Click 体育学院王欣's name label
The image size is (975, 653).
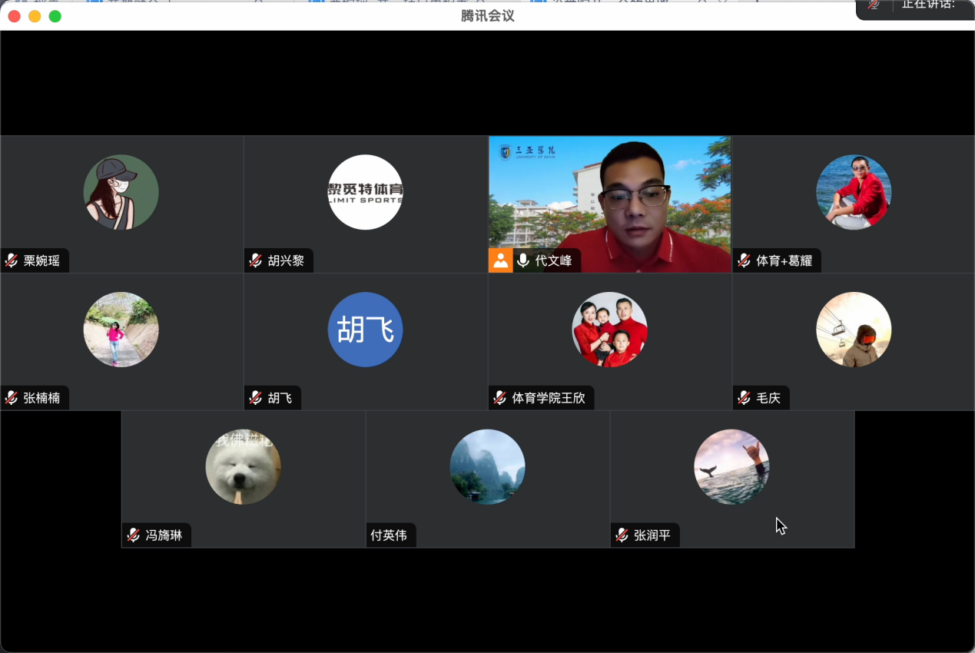tap(548, 398)
